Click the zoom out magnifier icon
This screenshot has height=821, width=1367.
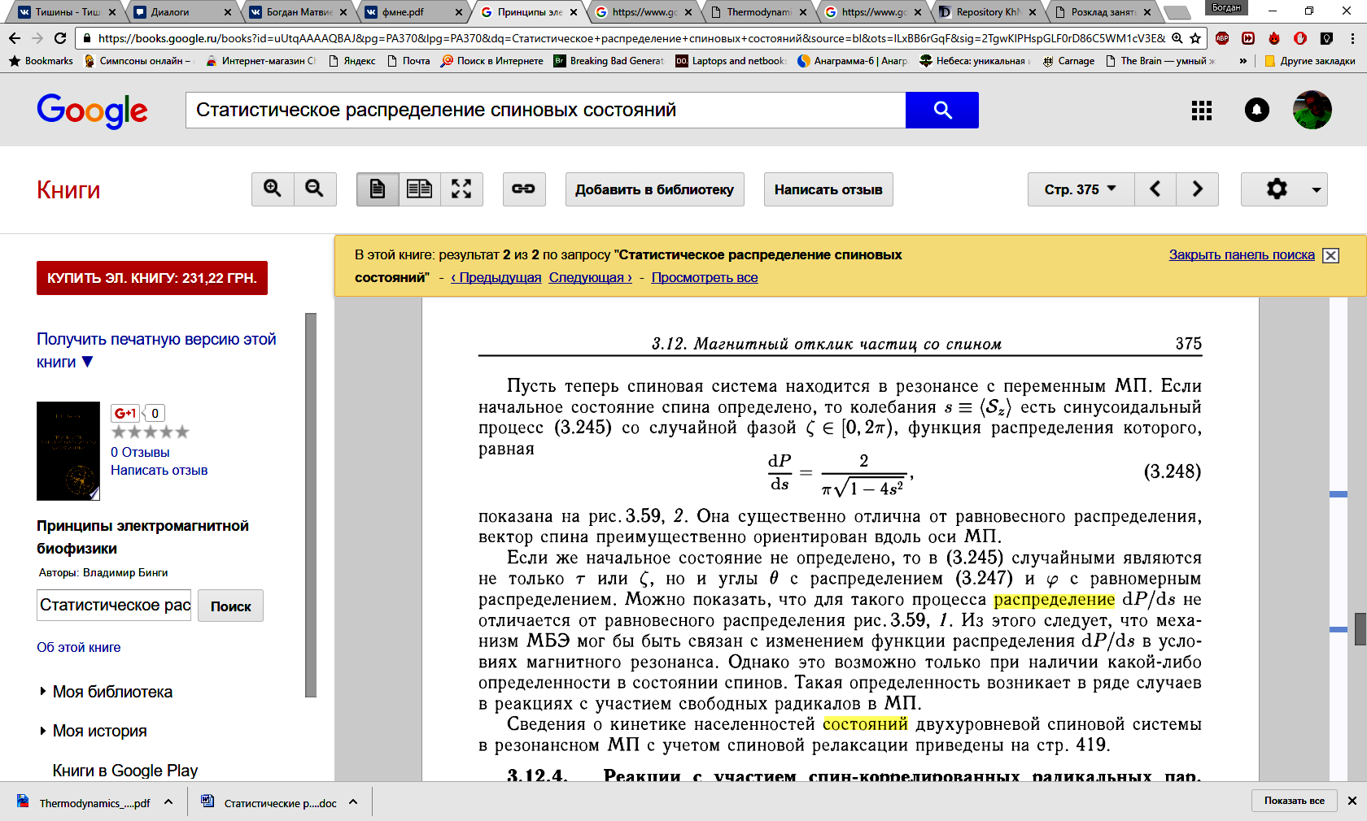point(315,189)
